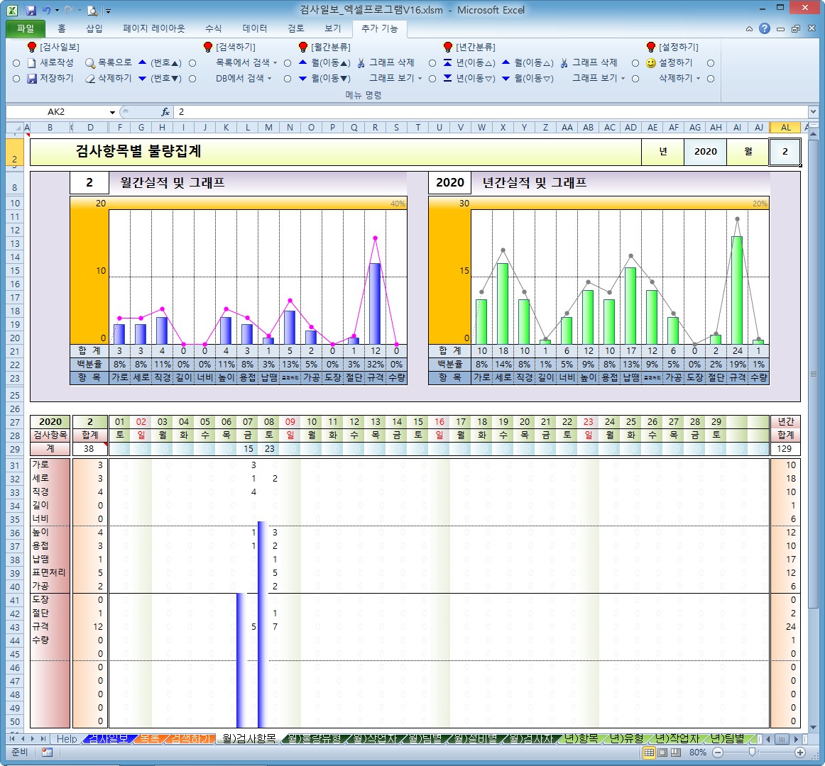Open the 파일 tab
825x766 pixels.
click(x=26, y=28)
